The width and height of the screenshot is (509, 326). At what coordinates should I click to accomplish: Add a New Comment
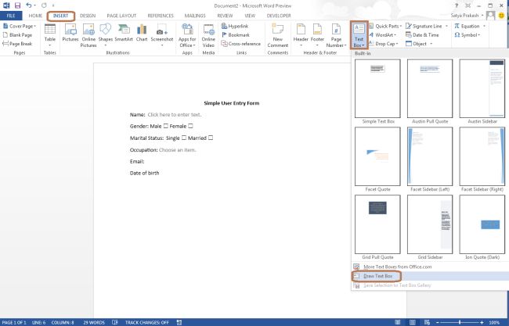click(x=278, y=36)
